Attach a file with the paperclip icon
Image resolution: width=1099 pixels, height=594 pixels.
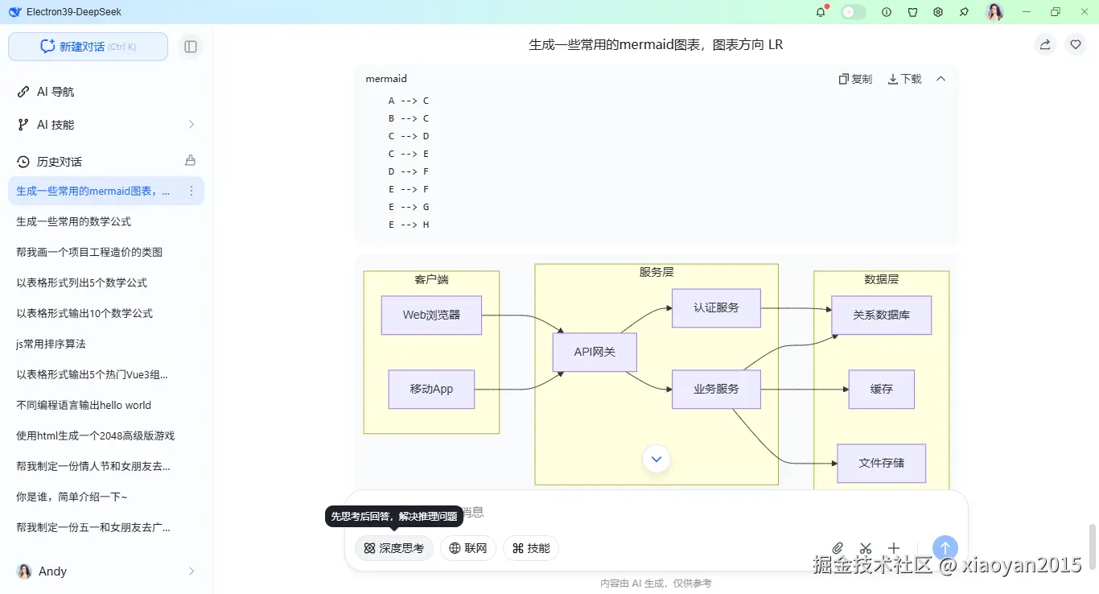838,547
